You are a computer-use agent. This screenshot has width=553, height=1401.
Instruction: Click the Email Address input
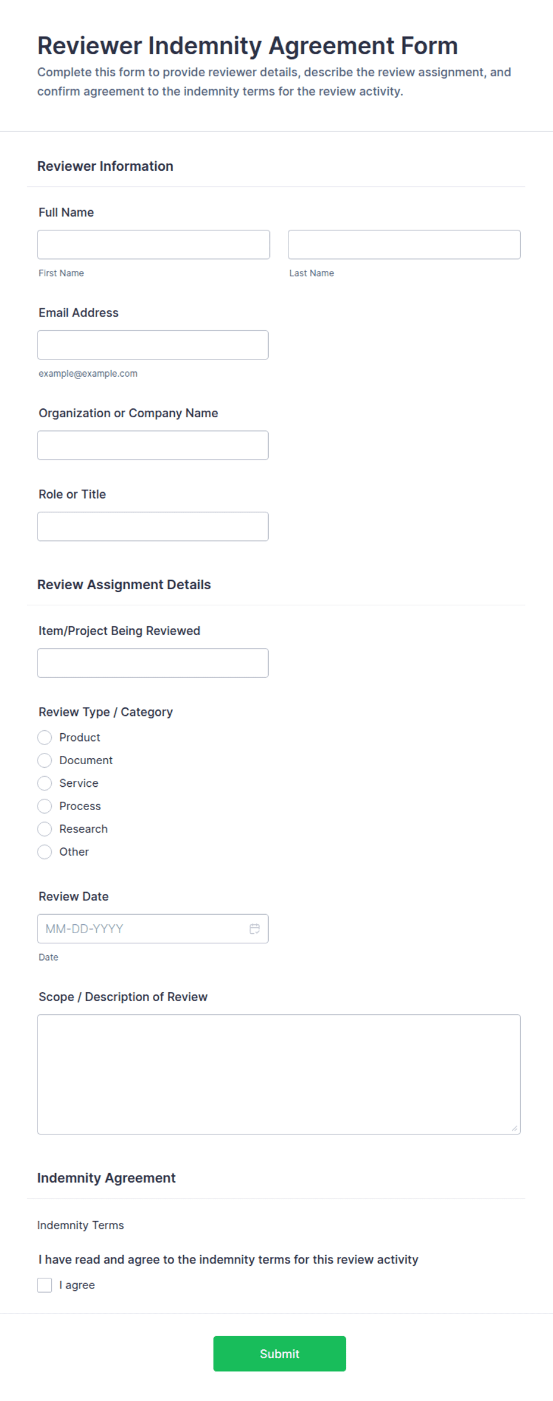153,345
